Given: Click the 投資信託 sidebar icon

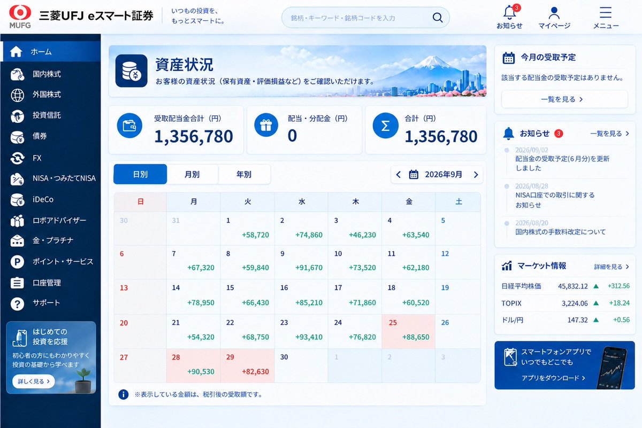Looking at the screenshot, I should [17, 115].
